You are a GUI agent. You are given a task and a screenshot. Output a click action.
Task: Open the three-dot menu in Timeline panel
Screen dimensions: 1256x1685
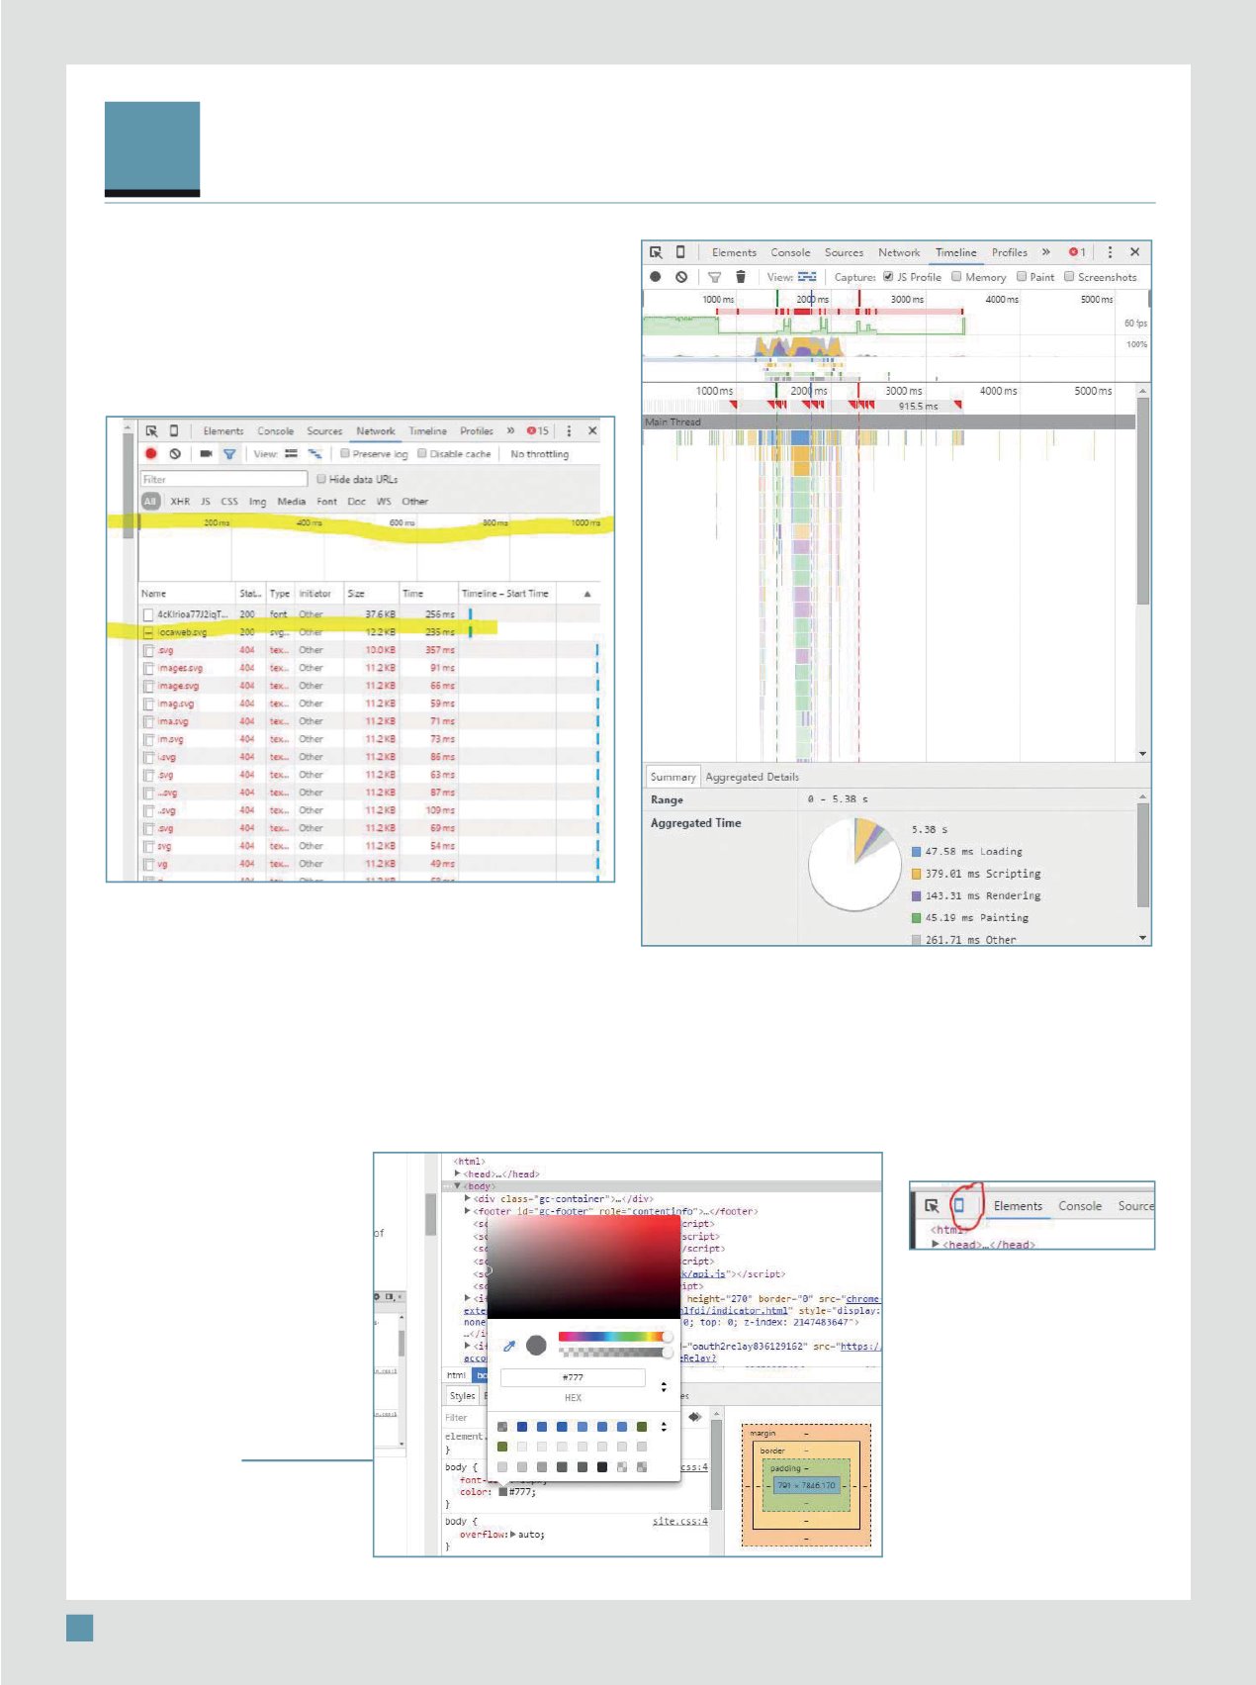(1110, 252)
